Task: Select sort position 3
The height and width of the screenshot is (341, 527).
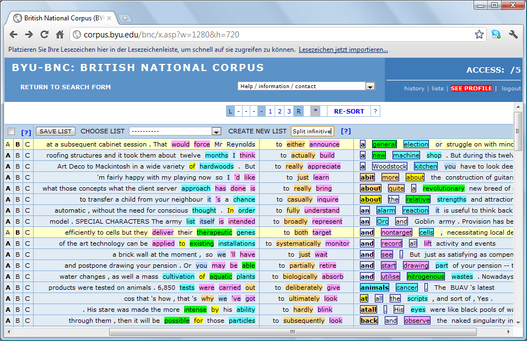Action: coord(289,111)
